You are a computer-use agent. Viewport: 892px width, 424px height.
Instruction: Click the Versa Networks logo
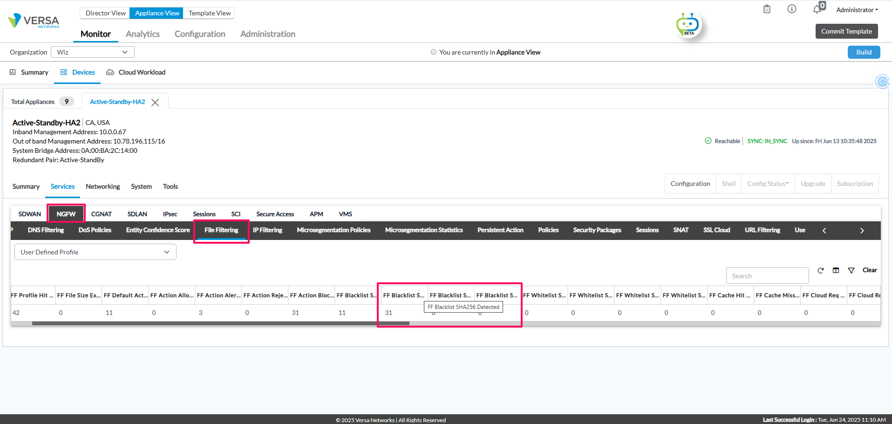click(x=34, y=21)
